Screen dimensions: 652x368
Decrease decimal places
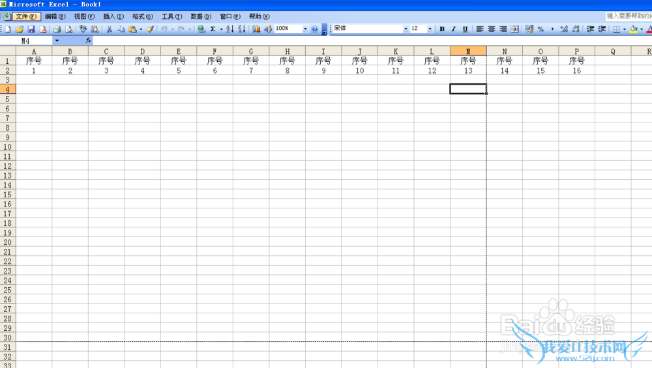[576, 29]
